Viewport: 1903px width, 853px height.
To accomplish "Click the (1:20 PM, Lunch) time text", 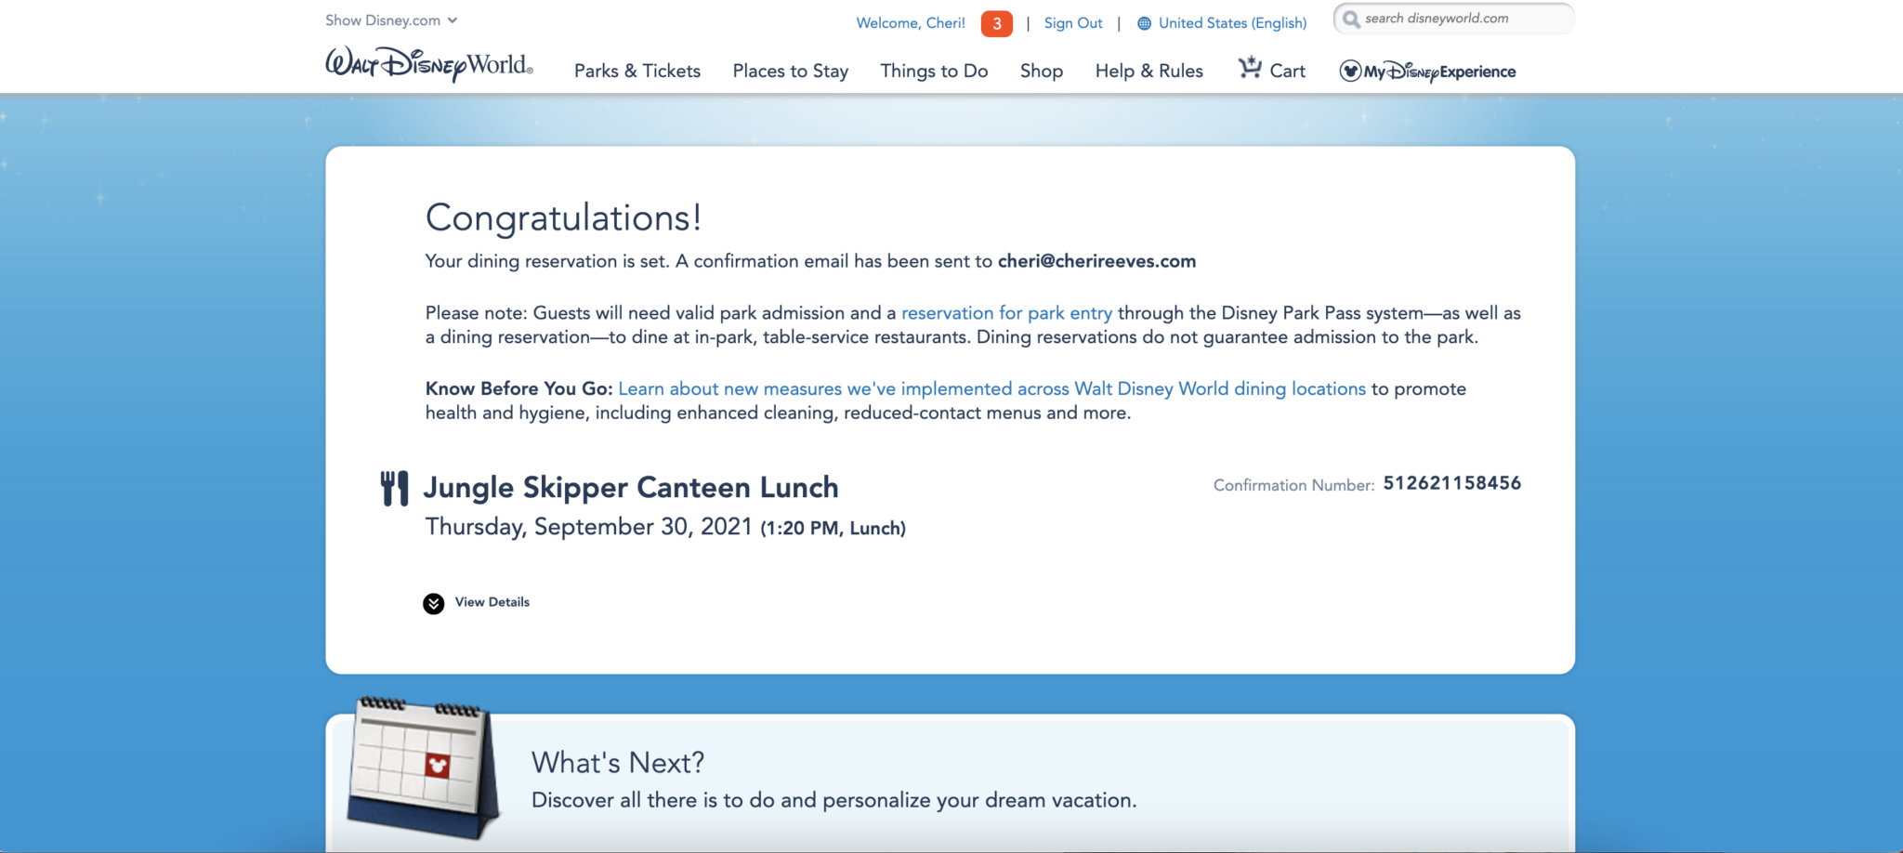I will coord(833,529).
